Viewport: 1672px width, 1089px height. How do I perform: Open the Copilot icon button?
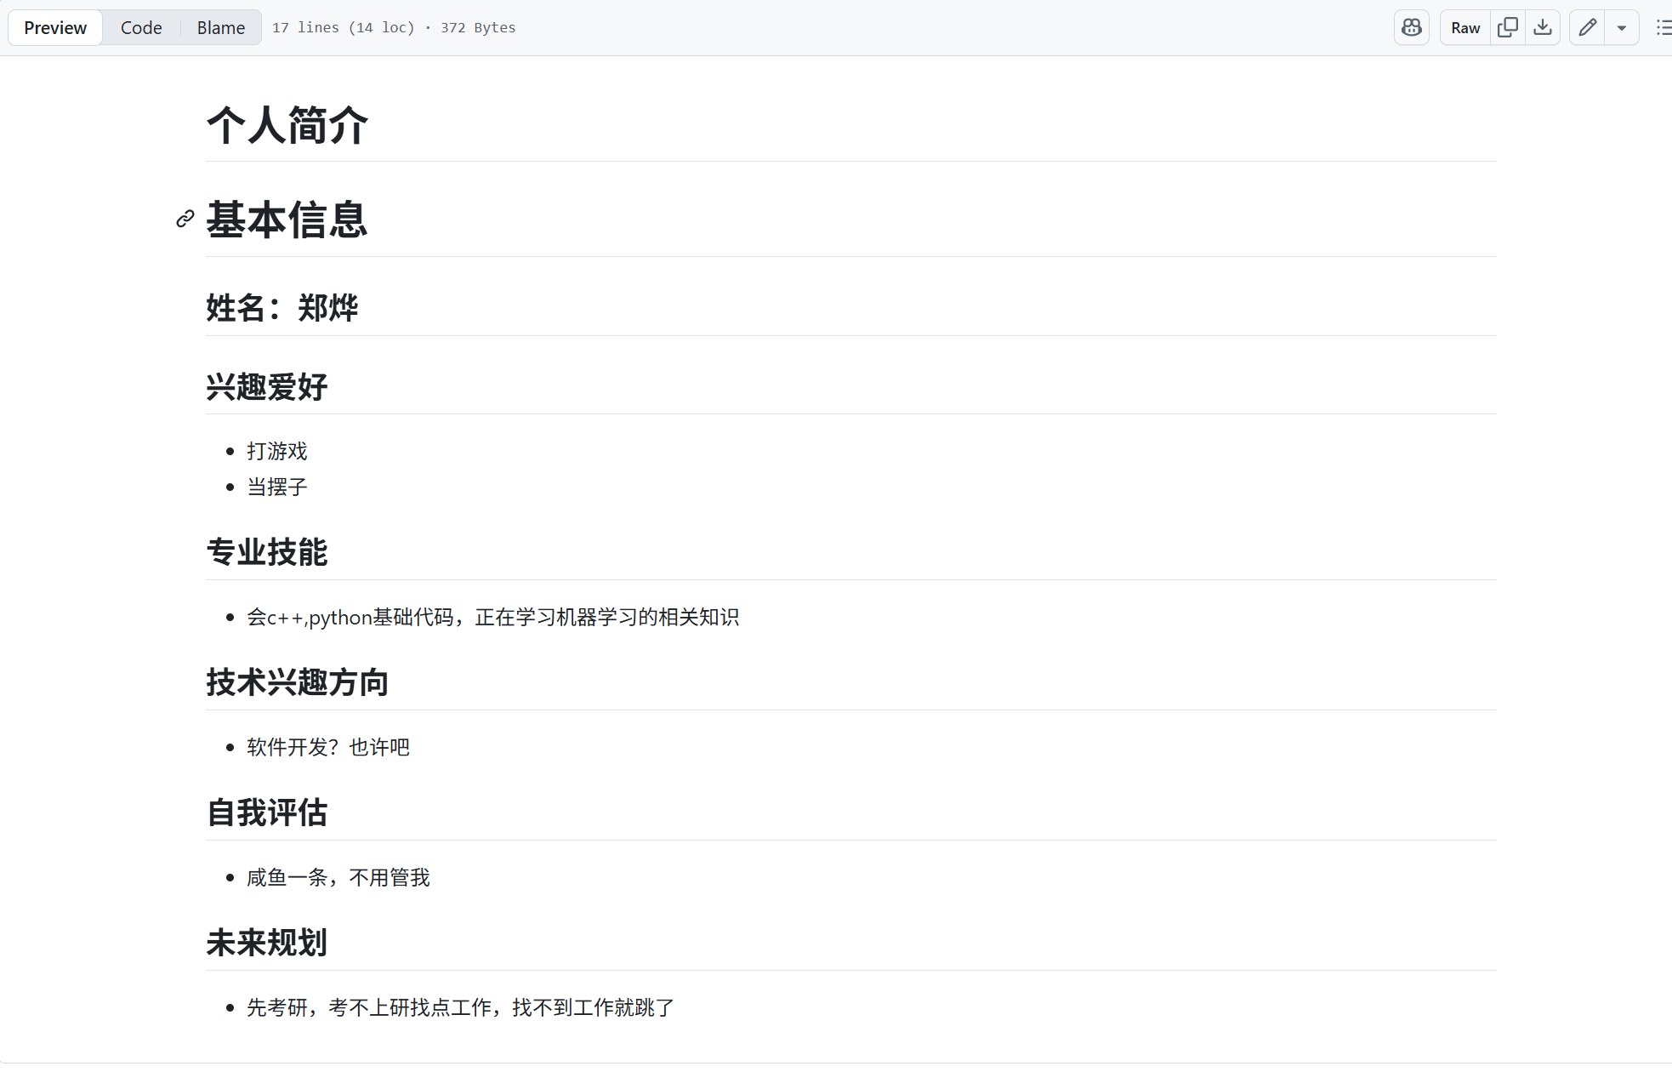(x=1412, y=27)
